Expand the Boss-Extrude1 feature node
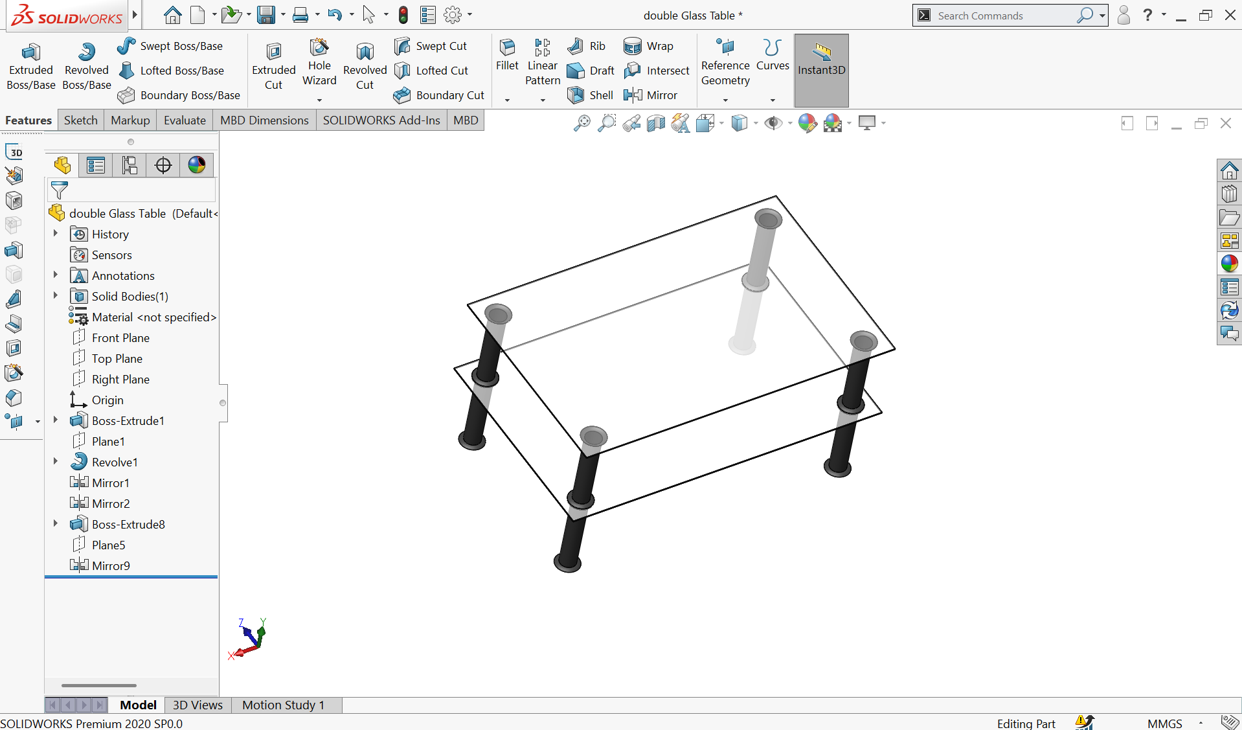1242x730 pixels. point(56,420)
